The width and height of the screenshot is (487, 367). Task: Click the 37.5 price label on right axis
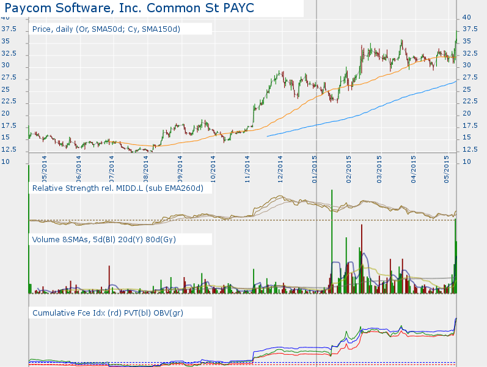pos(470,29)
